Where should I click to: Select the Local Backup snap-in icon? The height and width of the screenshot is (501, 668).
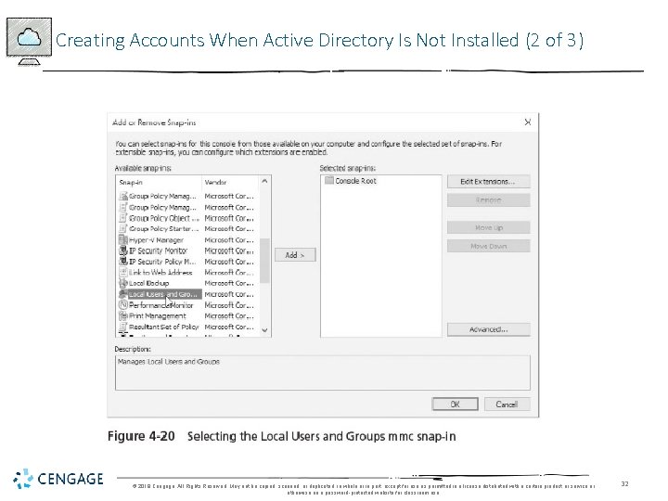coord(123,283)
